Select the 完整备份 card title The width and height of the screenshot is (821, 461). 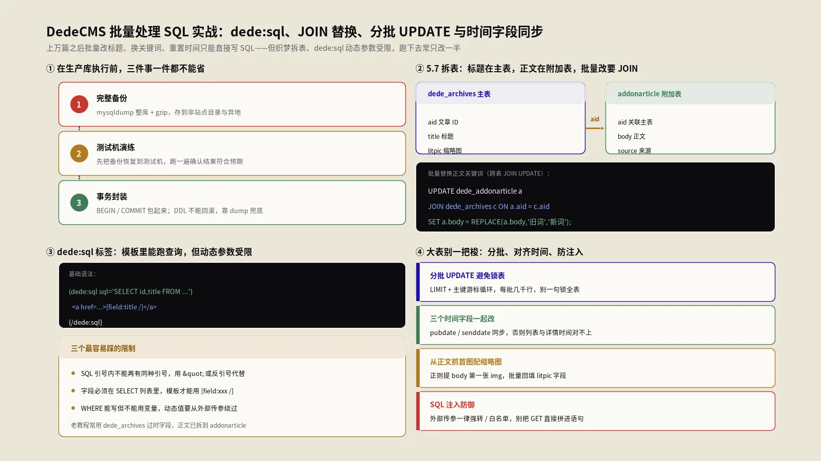112,98
